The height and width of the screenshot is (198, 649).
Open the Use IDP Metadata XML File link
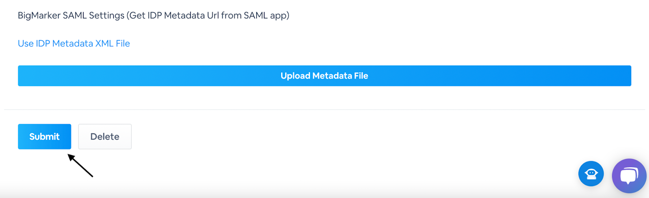pos(74,43)
